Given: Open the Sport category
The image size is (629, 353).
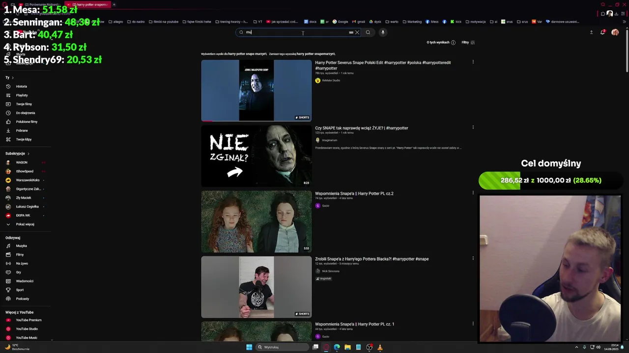Looking at the screenshot, I should coord(20,290).
